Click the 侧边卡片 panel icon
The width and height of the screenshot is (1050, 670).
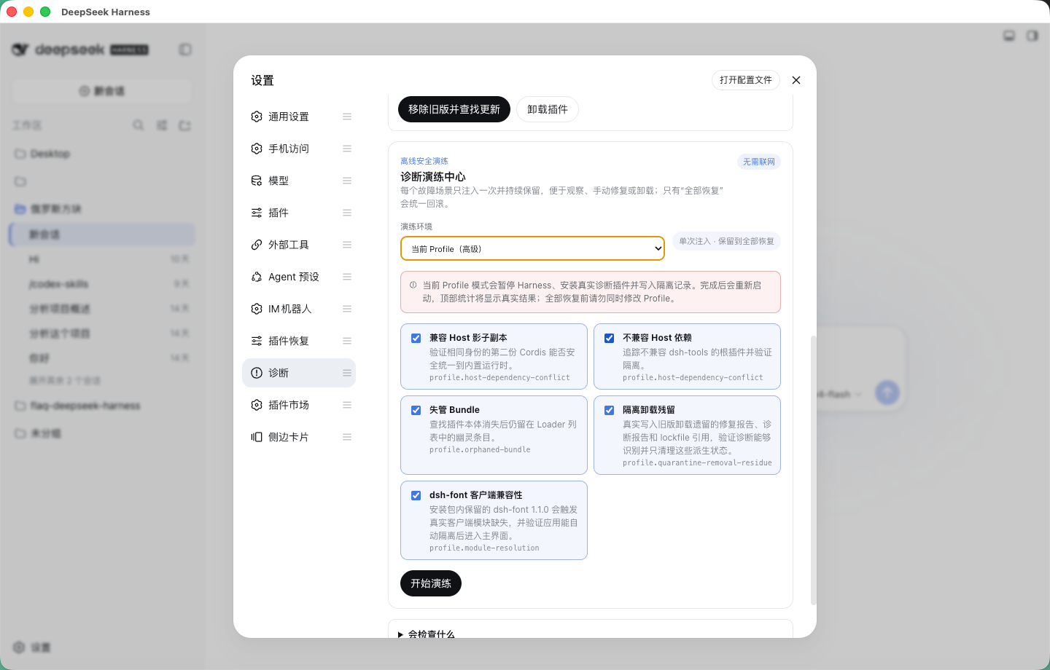click(x=257, y=437)
